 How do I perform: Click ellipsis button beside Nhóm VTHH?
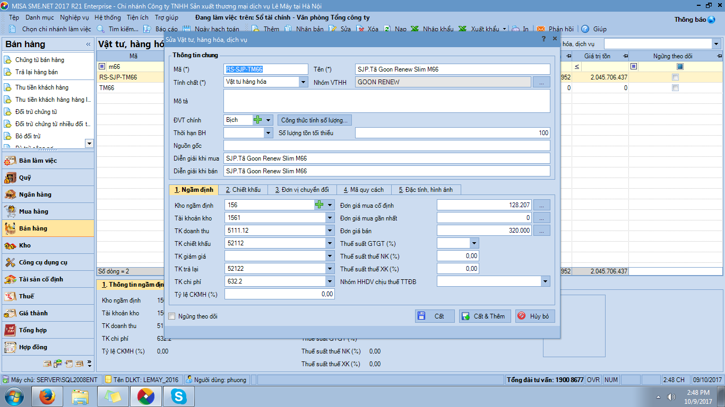tap(541, 82)
